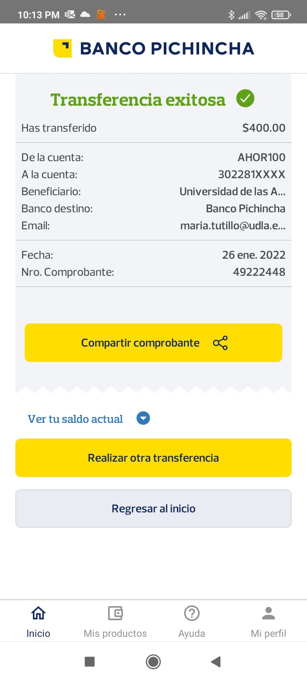
Task: Tap the truncated Beneficiario name
Action: (232, 191)
